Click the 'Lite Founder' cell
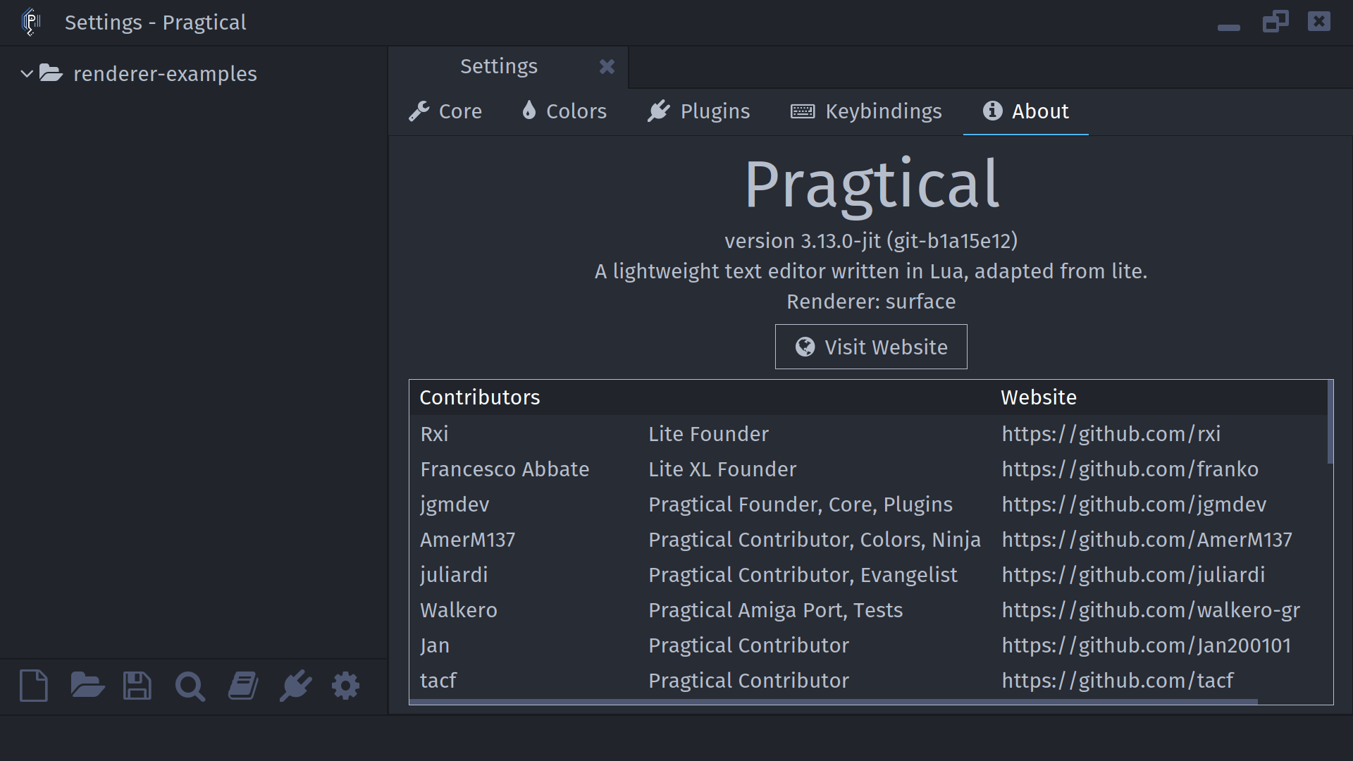This screenshot has width=1353, height=761. tap(708, 434)
